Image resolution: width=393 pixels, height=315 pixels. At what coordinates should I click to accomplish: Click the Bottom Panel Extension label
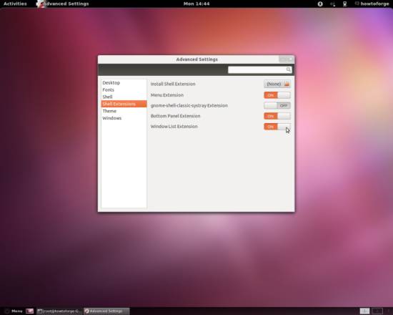coord(176,116)
